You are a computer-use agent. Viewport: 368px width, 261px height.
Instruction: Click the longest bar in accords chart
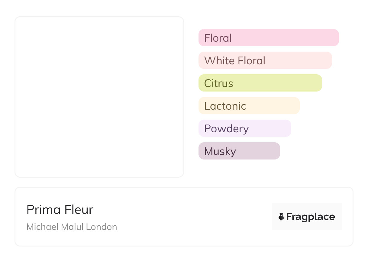tap(317, 38)
